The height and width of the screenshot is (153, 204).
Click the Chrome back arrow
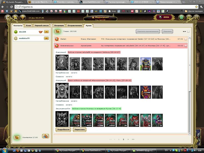[3, 7]
